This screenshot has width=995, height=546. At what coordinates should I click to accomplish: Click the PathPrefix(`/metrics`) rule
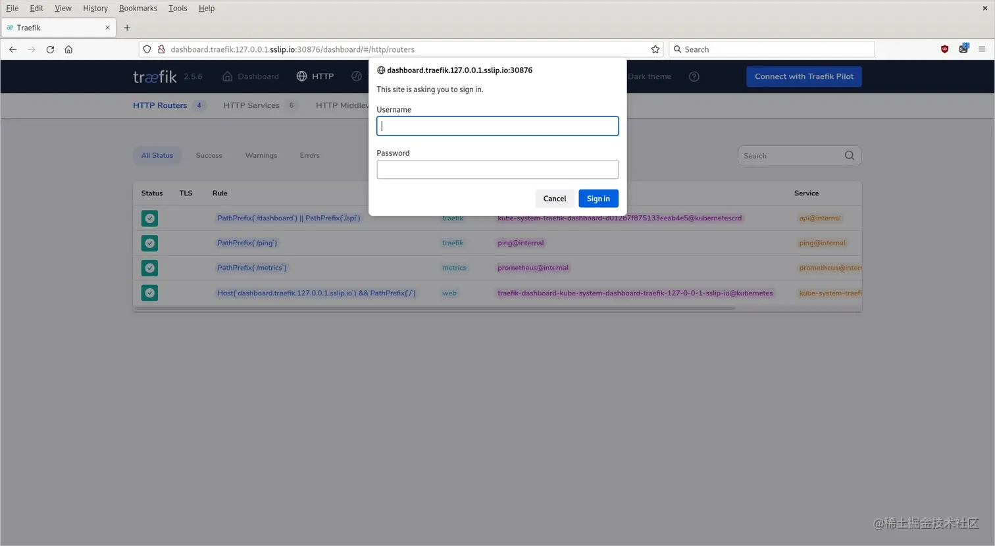tap(252, 268)
